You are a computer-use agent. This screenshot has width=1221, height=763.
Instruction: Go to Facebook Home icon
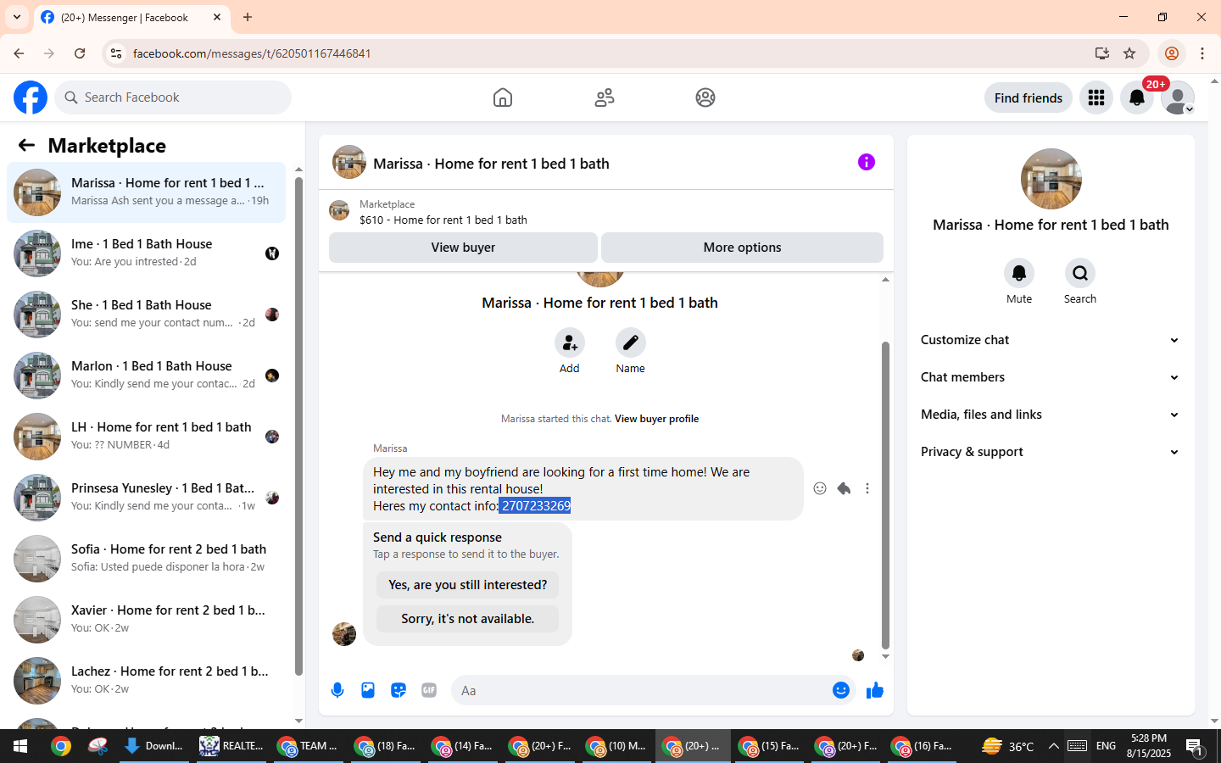tap(503, 97)
